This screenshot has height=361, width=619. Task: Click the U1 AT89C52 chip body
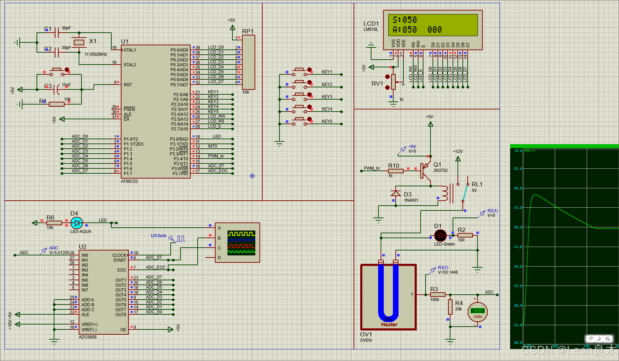point(156,112)
